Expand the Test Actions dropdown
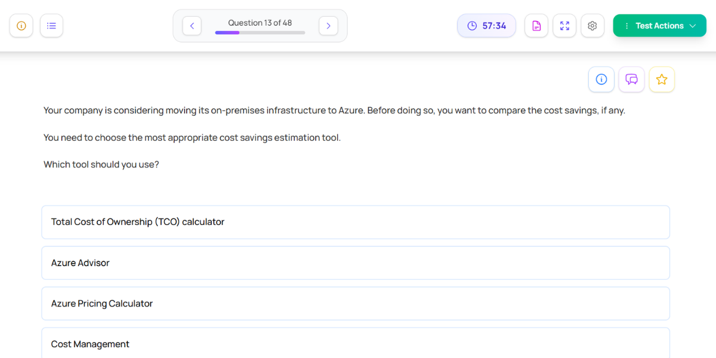 [659, 26]
